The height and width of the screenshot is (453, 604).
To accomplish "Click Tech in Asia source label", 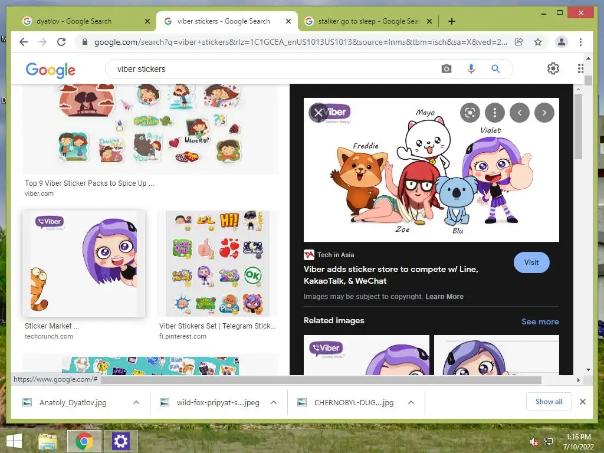I will [336, 255].
